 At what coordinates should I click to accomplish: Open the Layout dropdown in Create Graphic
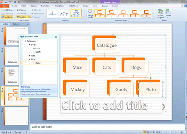(x=36, y=17)
